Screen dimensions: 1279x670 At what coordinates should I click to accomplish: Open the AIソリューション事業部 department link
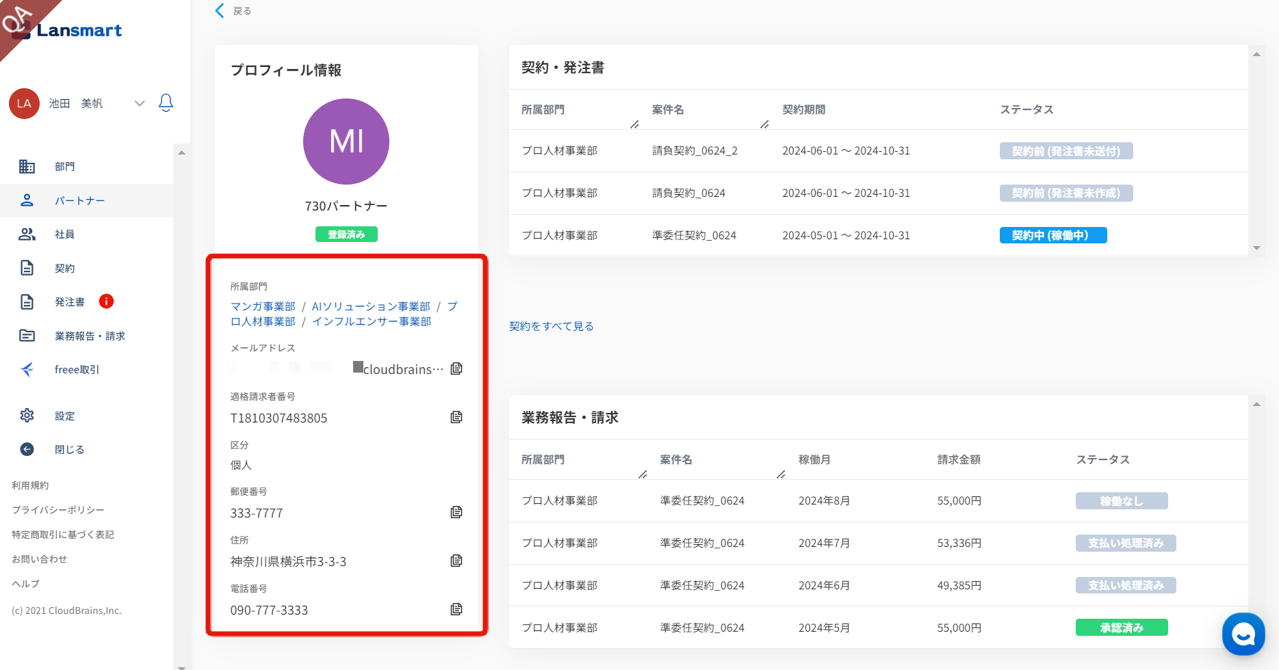371,306
